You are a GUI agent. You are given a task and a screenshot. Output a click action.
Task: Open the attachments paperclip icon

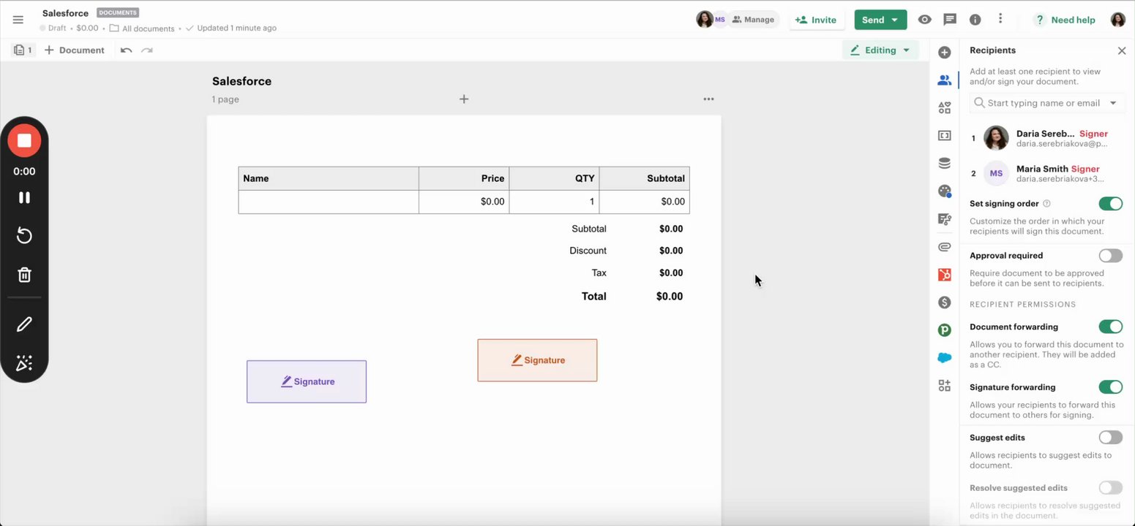click(x=945, y=247)
